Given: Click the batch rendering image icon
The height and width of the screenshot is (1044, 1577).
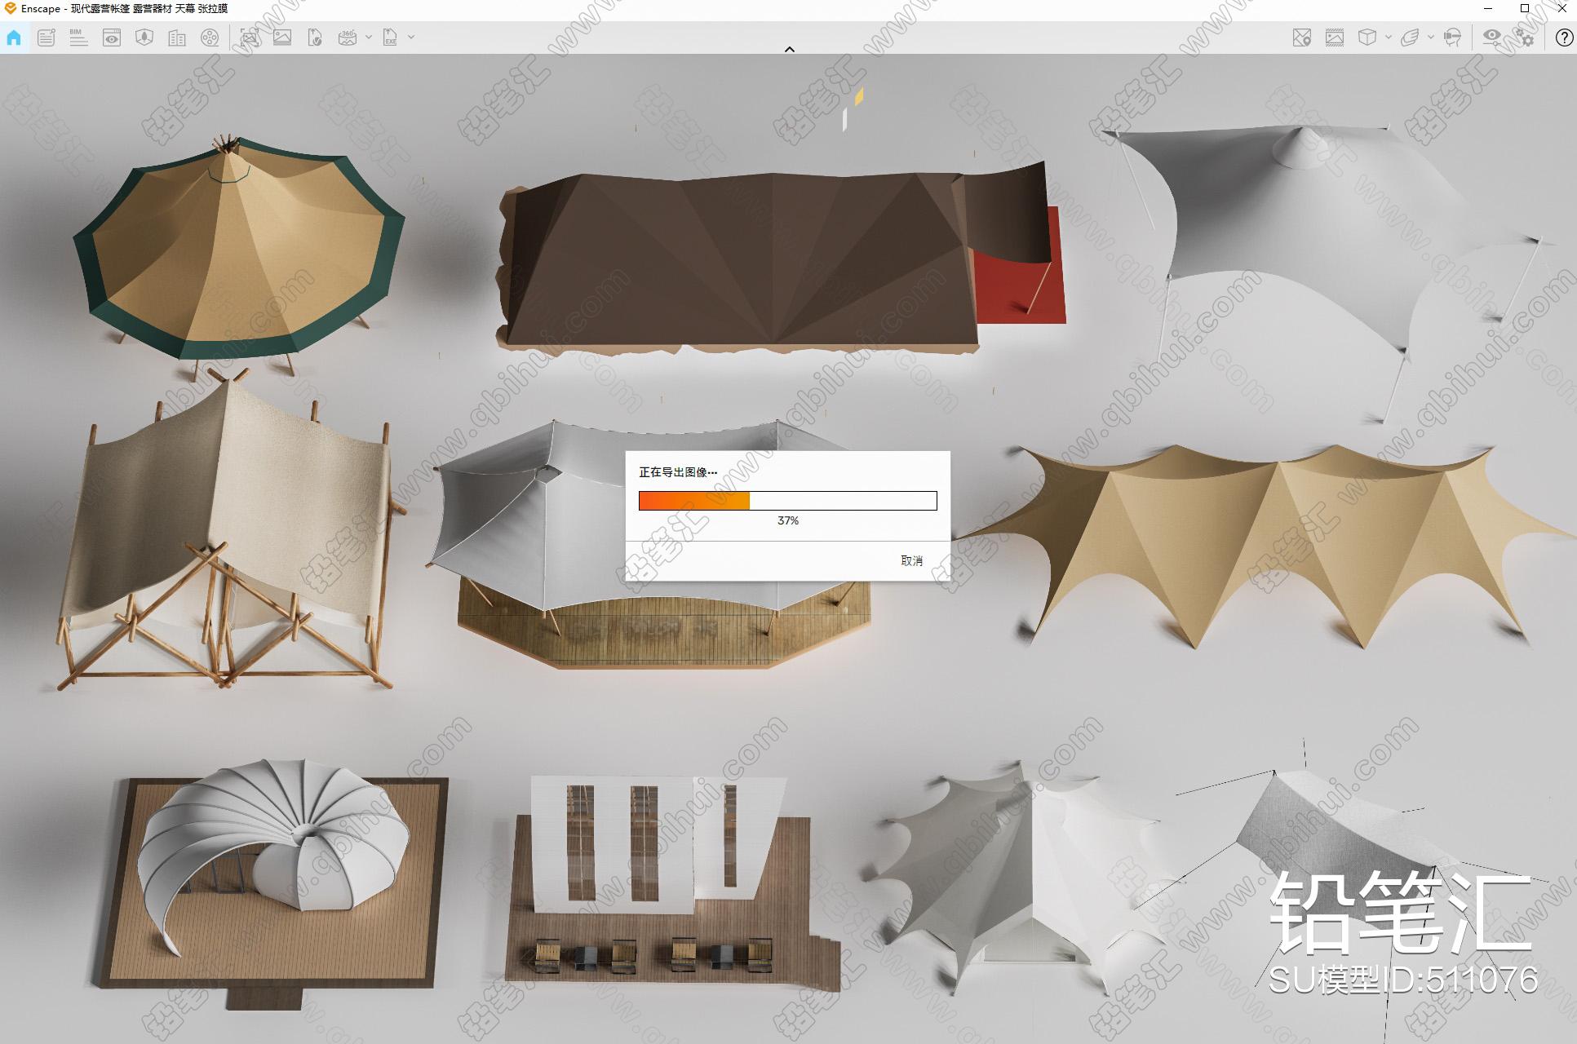Looking at the screenshot, I should click(282, 38).
